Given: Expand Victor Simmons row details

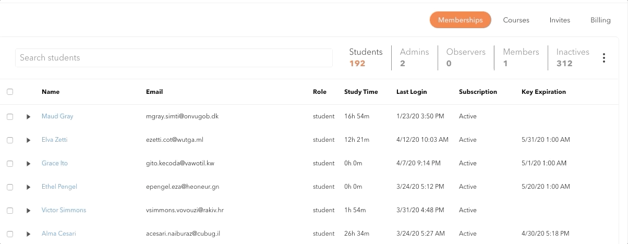Looking at the screenshot, I should [29, 211].
